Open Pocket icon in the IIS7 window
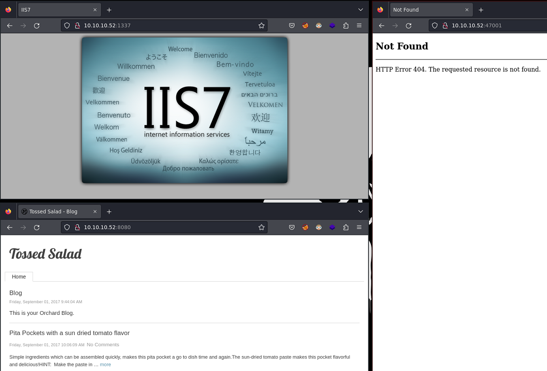Image resolution: width=547 pixels, height=371 pixels. [292, 26]
